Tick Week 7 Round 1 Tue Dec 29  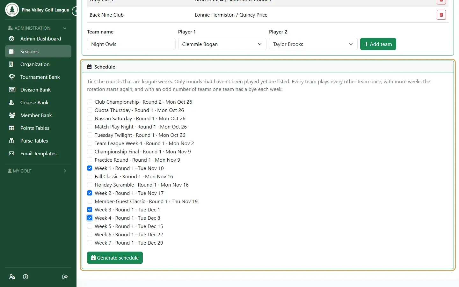90,243
